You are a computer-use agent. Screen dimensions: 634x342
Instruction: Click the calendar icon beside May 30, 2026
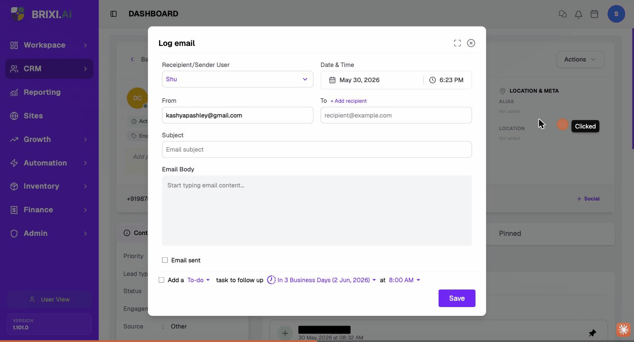(x=332, y=80)
